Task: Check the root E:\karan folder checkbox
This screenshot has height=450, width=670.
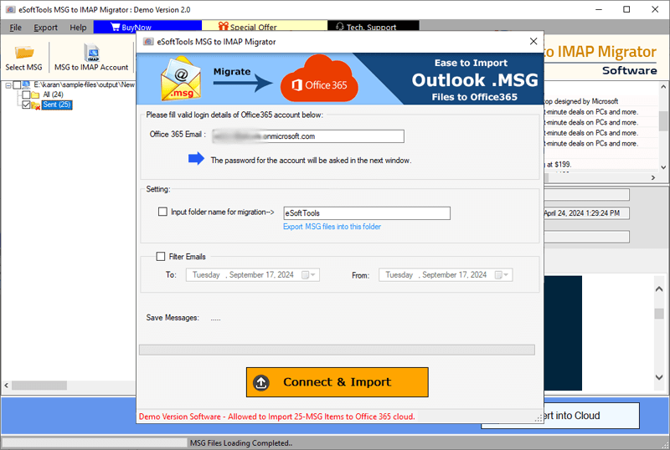Action: pyautogui.click(x=17, y=84)
